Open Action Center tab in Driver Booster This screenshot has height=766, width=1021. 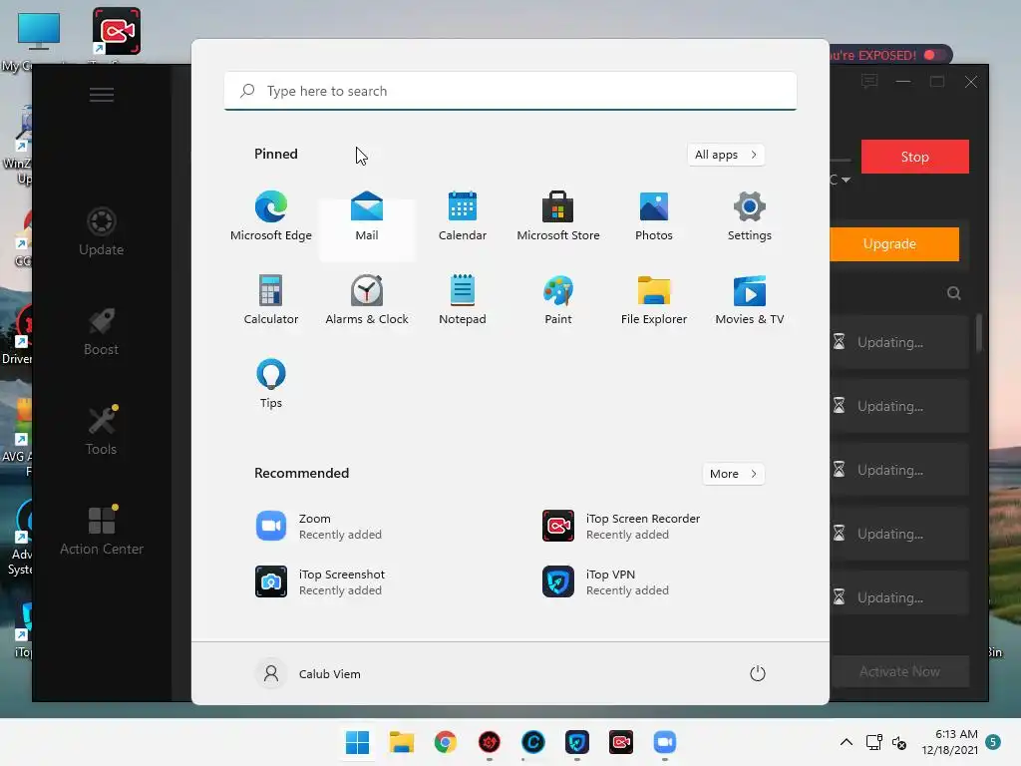click(102, 532)
